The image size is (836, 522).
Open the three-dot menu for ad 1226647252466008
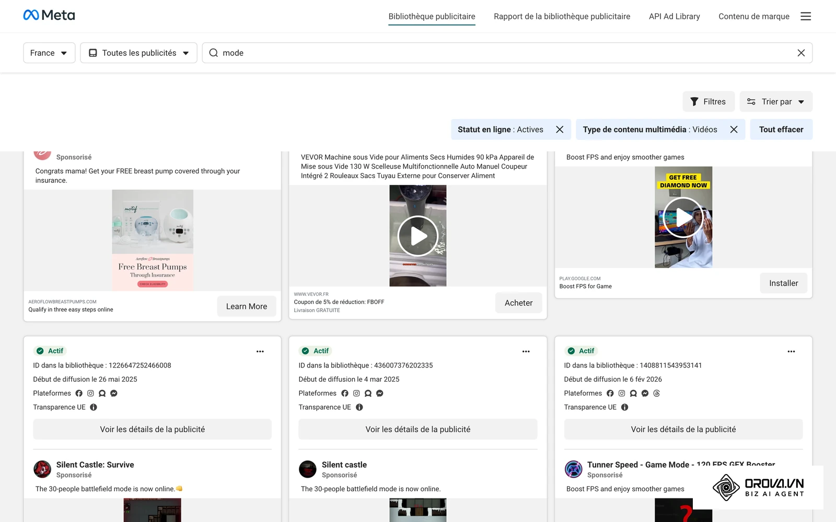click(x=260, y=351)
